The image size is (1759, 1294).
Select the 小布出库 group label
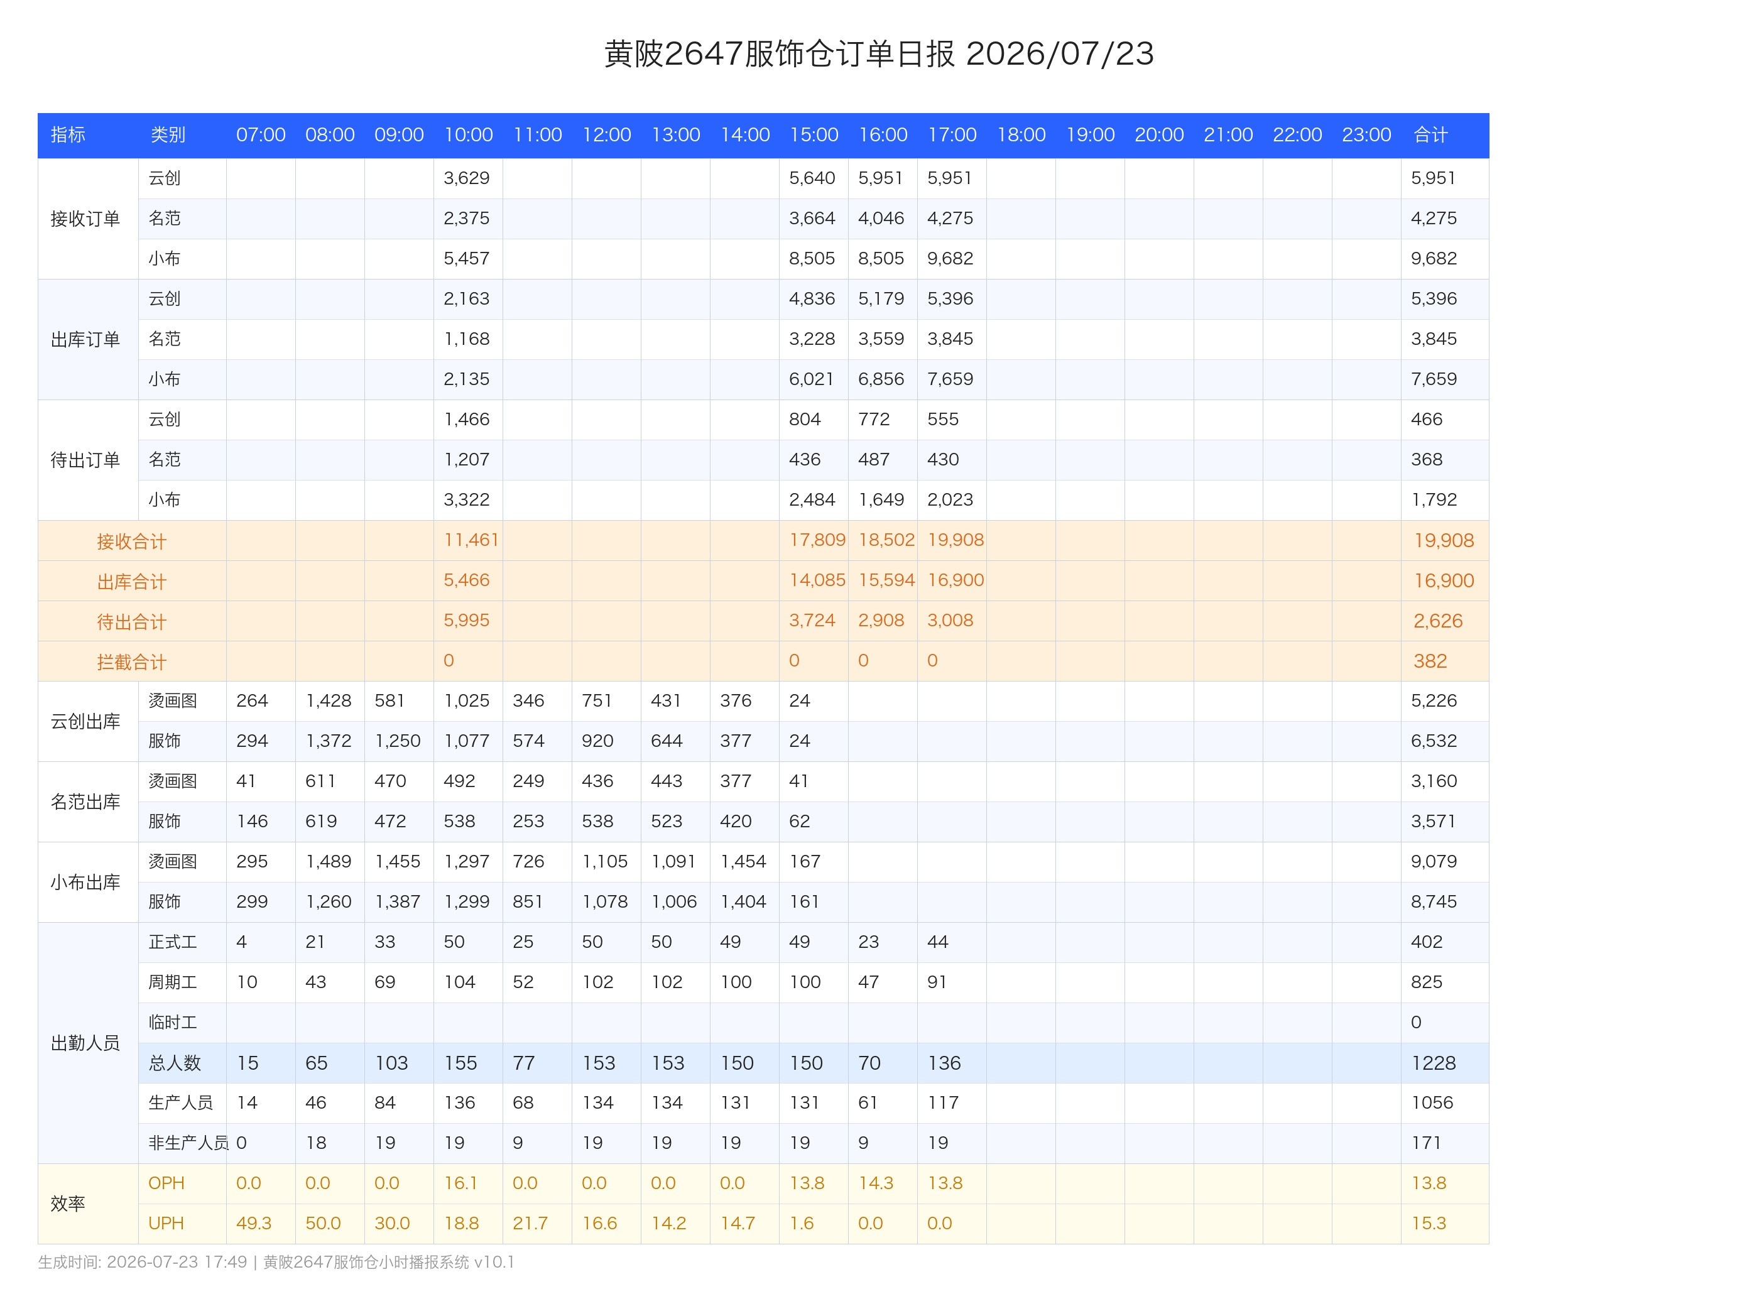(85, 882)
